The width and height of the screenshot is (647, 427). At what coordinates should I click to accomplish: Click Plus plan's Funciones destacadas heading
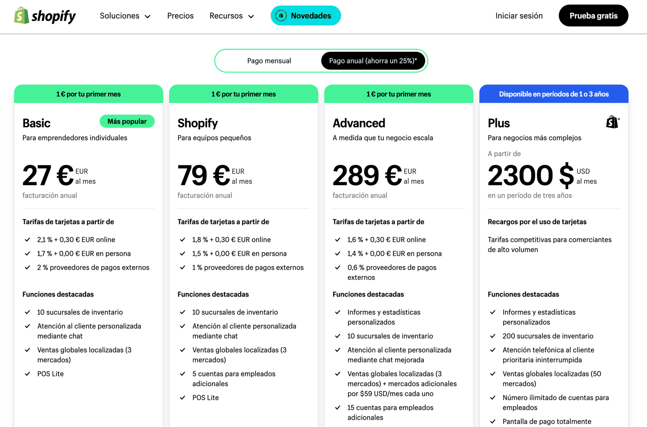(524, 294)
